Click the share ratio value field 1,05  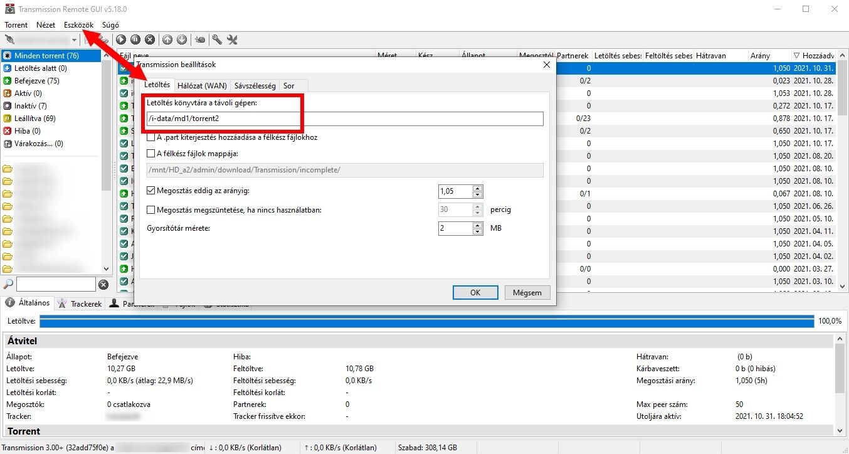456,191
